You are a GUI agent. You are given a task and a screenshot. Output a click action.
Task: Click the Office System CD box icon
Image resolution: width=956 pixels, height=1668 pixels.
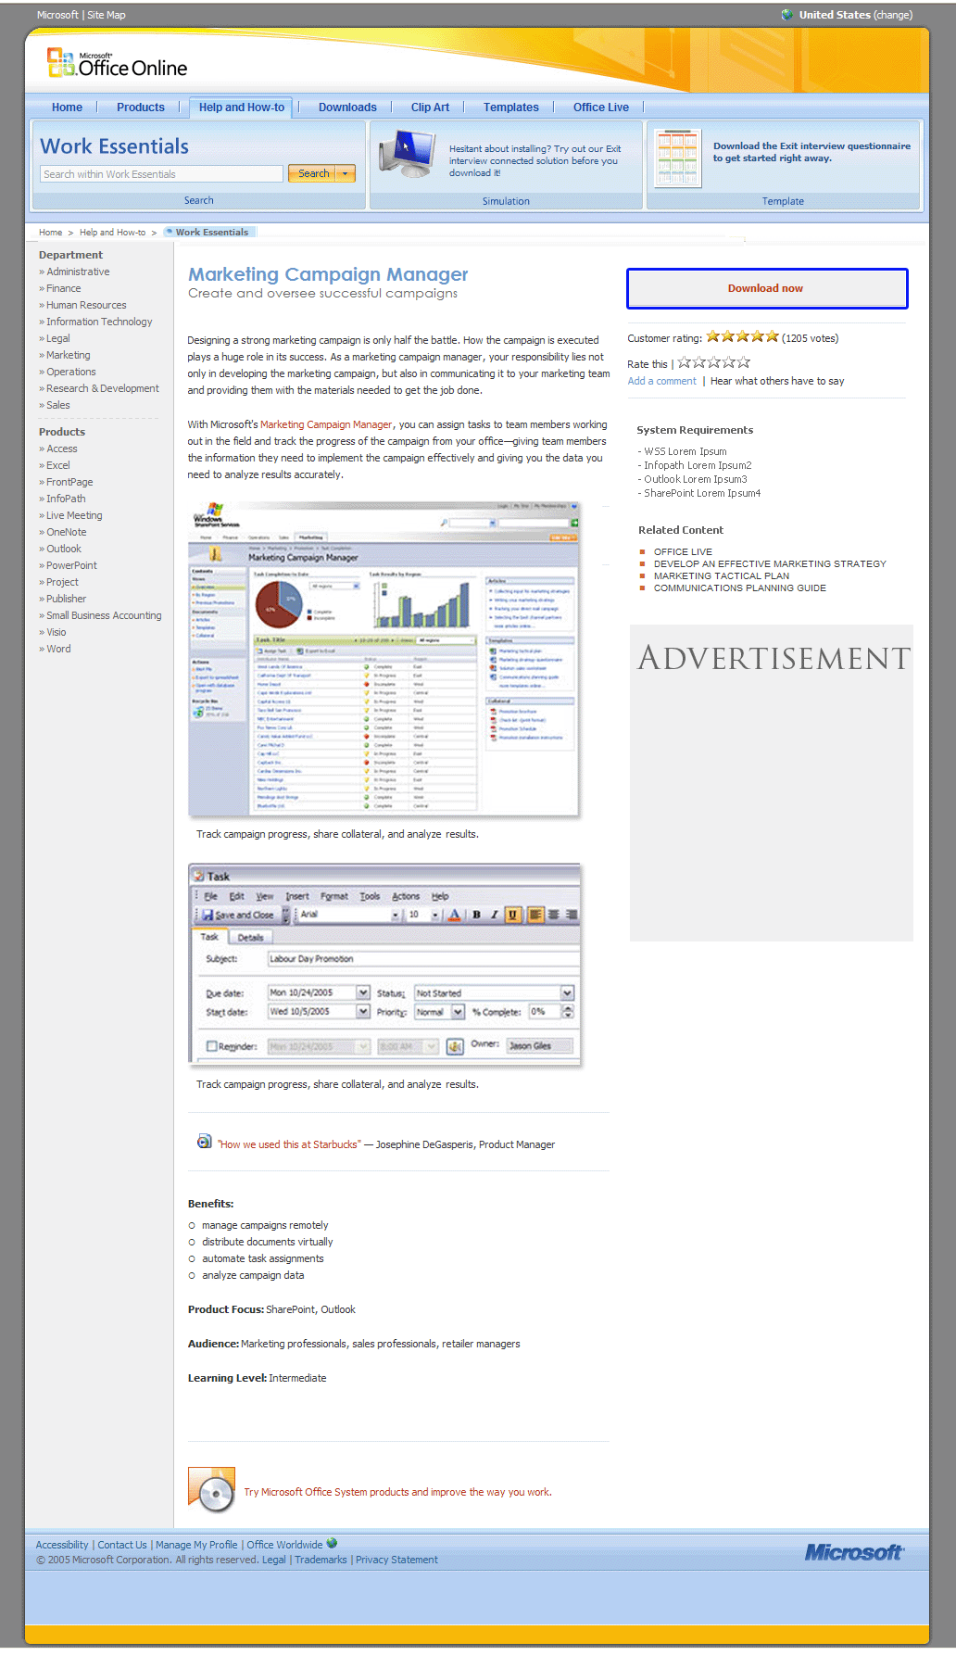(x=212, y=1489)
